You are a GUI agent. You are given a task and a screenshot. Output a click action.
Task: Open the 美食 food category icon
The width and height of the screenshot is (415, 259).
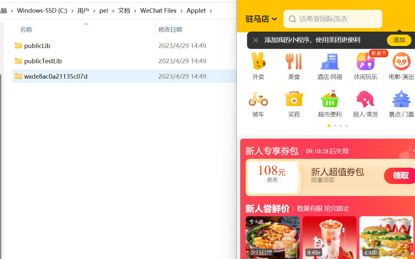(294, 61)
